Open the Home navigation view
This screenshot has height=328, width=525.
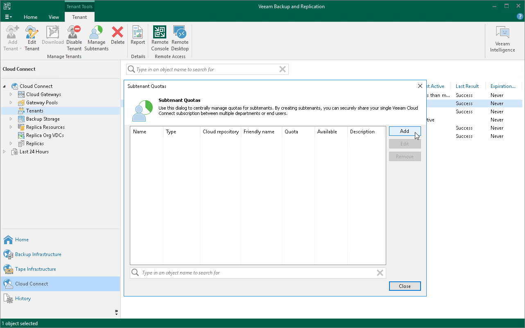click(61, 240)
